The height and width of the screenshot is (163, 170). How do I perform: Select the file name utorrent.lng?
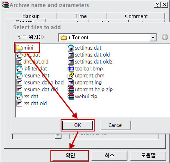coord(88,83)
